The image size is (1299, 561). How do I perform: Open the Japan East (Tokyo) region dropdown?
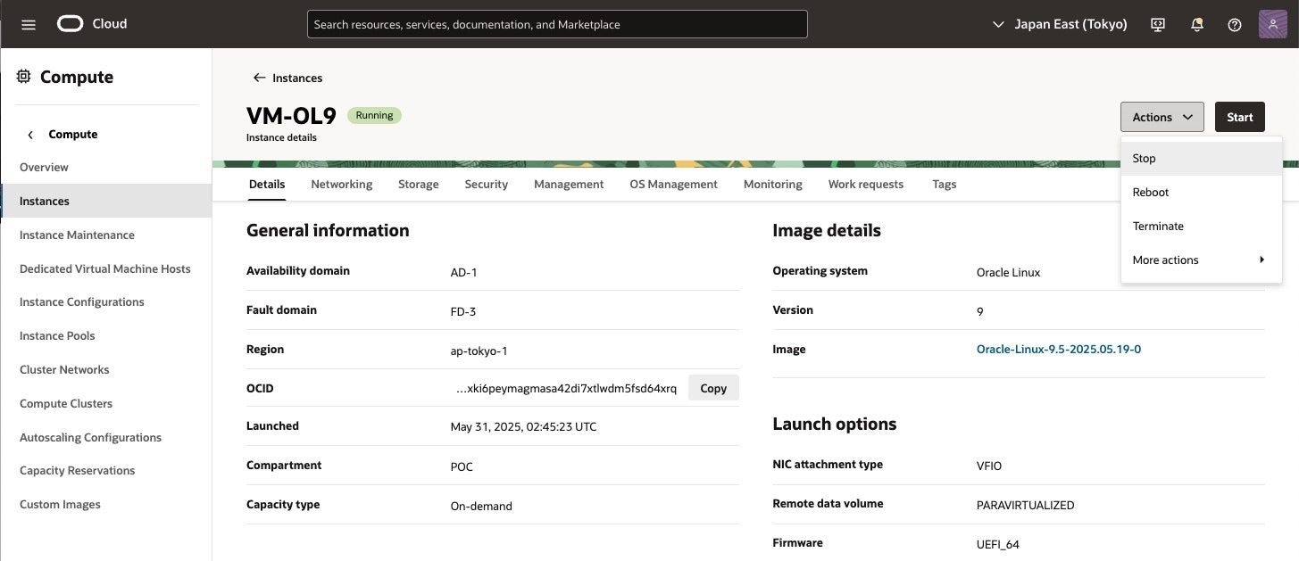click(x=1061, y=24)
